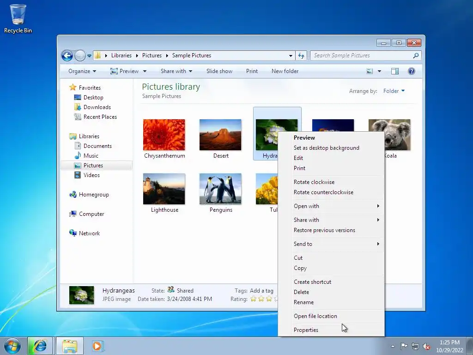Open Windows Media Player from taskbar
This screenshot has height=355, width=473.
[97, 346]
